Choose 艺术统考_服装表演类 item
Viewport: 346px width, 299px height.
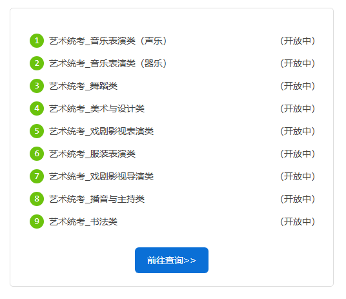pos(92,154)
